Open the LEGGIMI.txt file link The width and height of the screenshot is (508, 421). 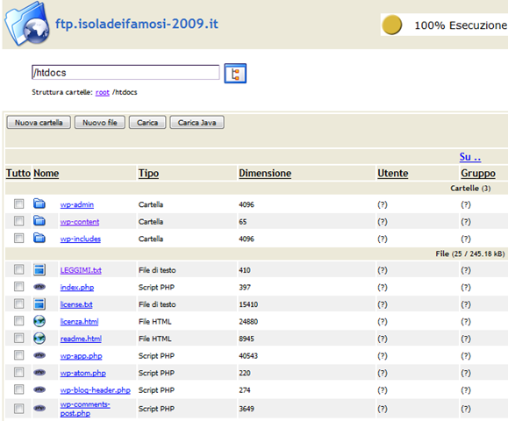(x=81, y=270)
